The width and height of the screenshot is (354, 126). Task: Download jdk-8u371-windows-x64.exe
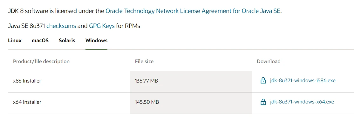coord(302,102)
